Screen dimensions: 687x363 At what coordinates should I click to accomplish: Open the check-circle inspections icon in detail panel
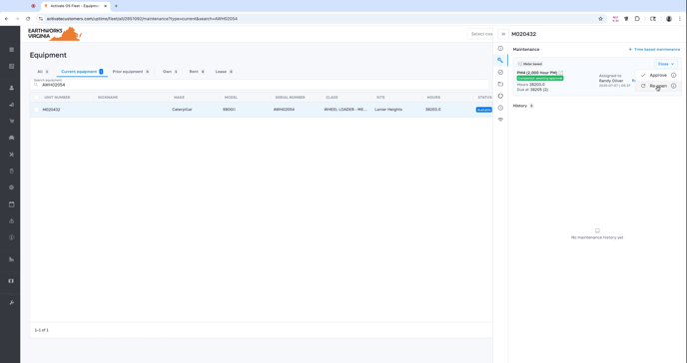coord(500,72)
